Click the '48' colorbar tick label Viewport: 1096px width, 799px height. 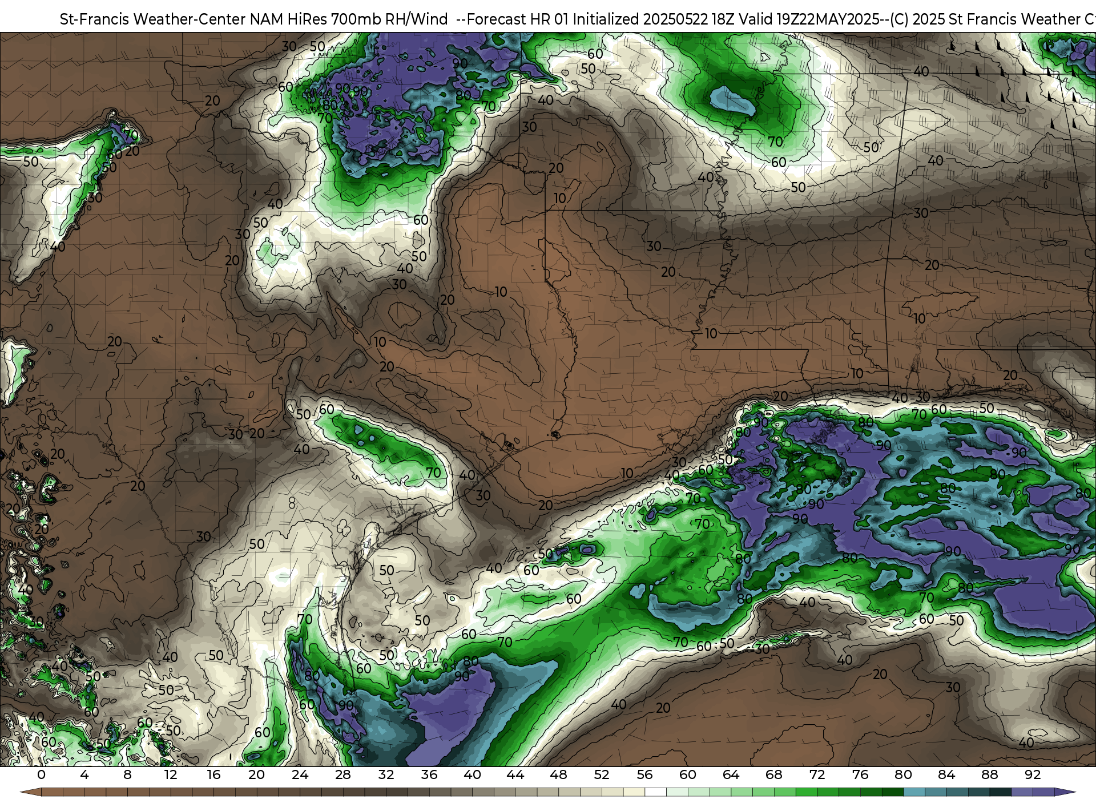558,775
